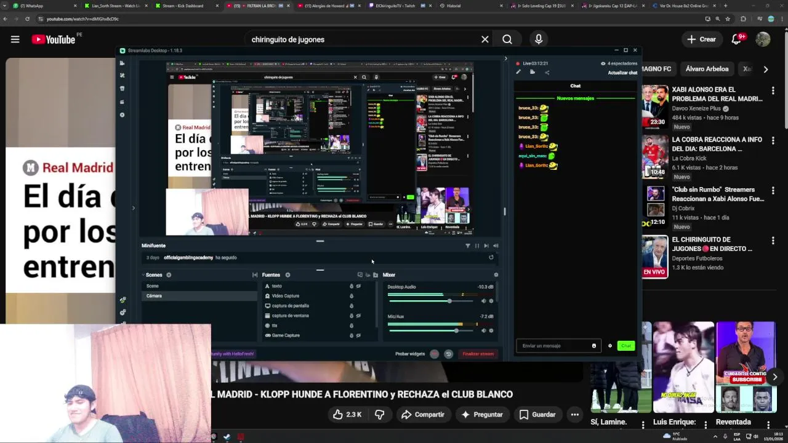Open more actions ellipsis under the video
The image size is (788, 443).
coord(574,415)
